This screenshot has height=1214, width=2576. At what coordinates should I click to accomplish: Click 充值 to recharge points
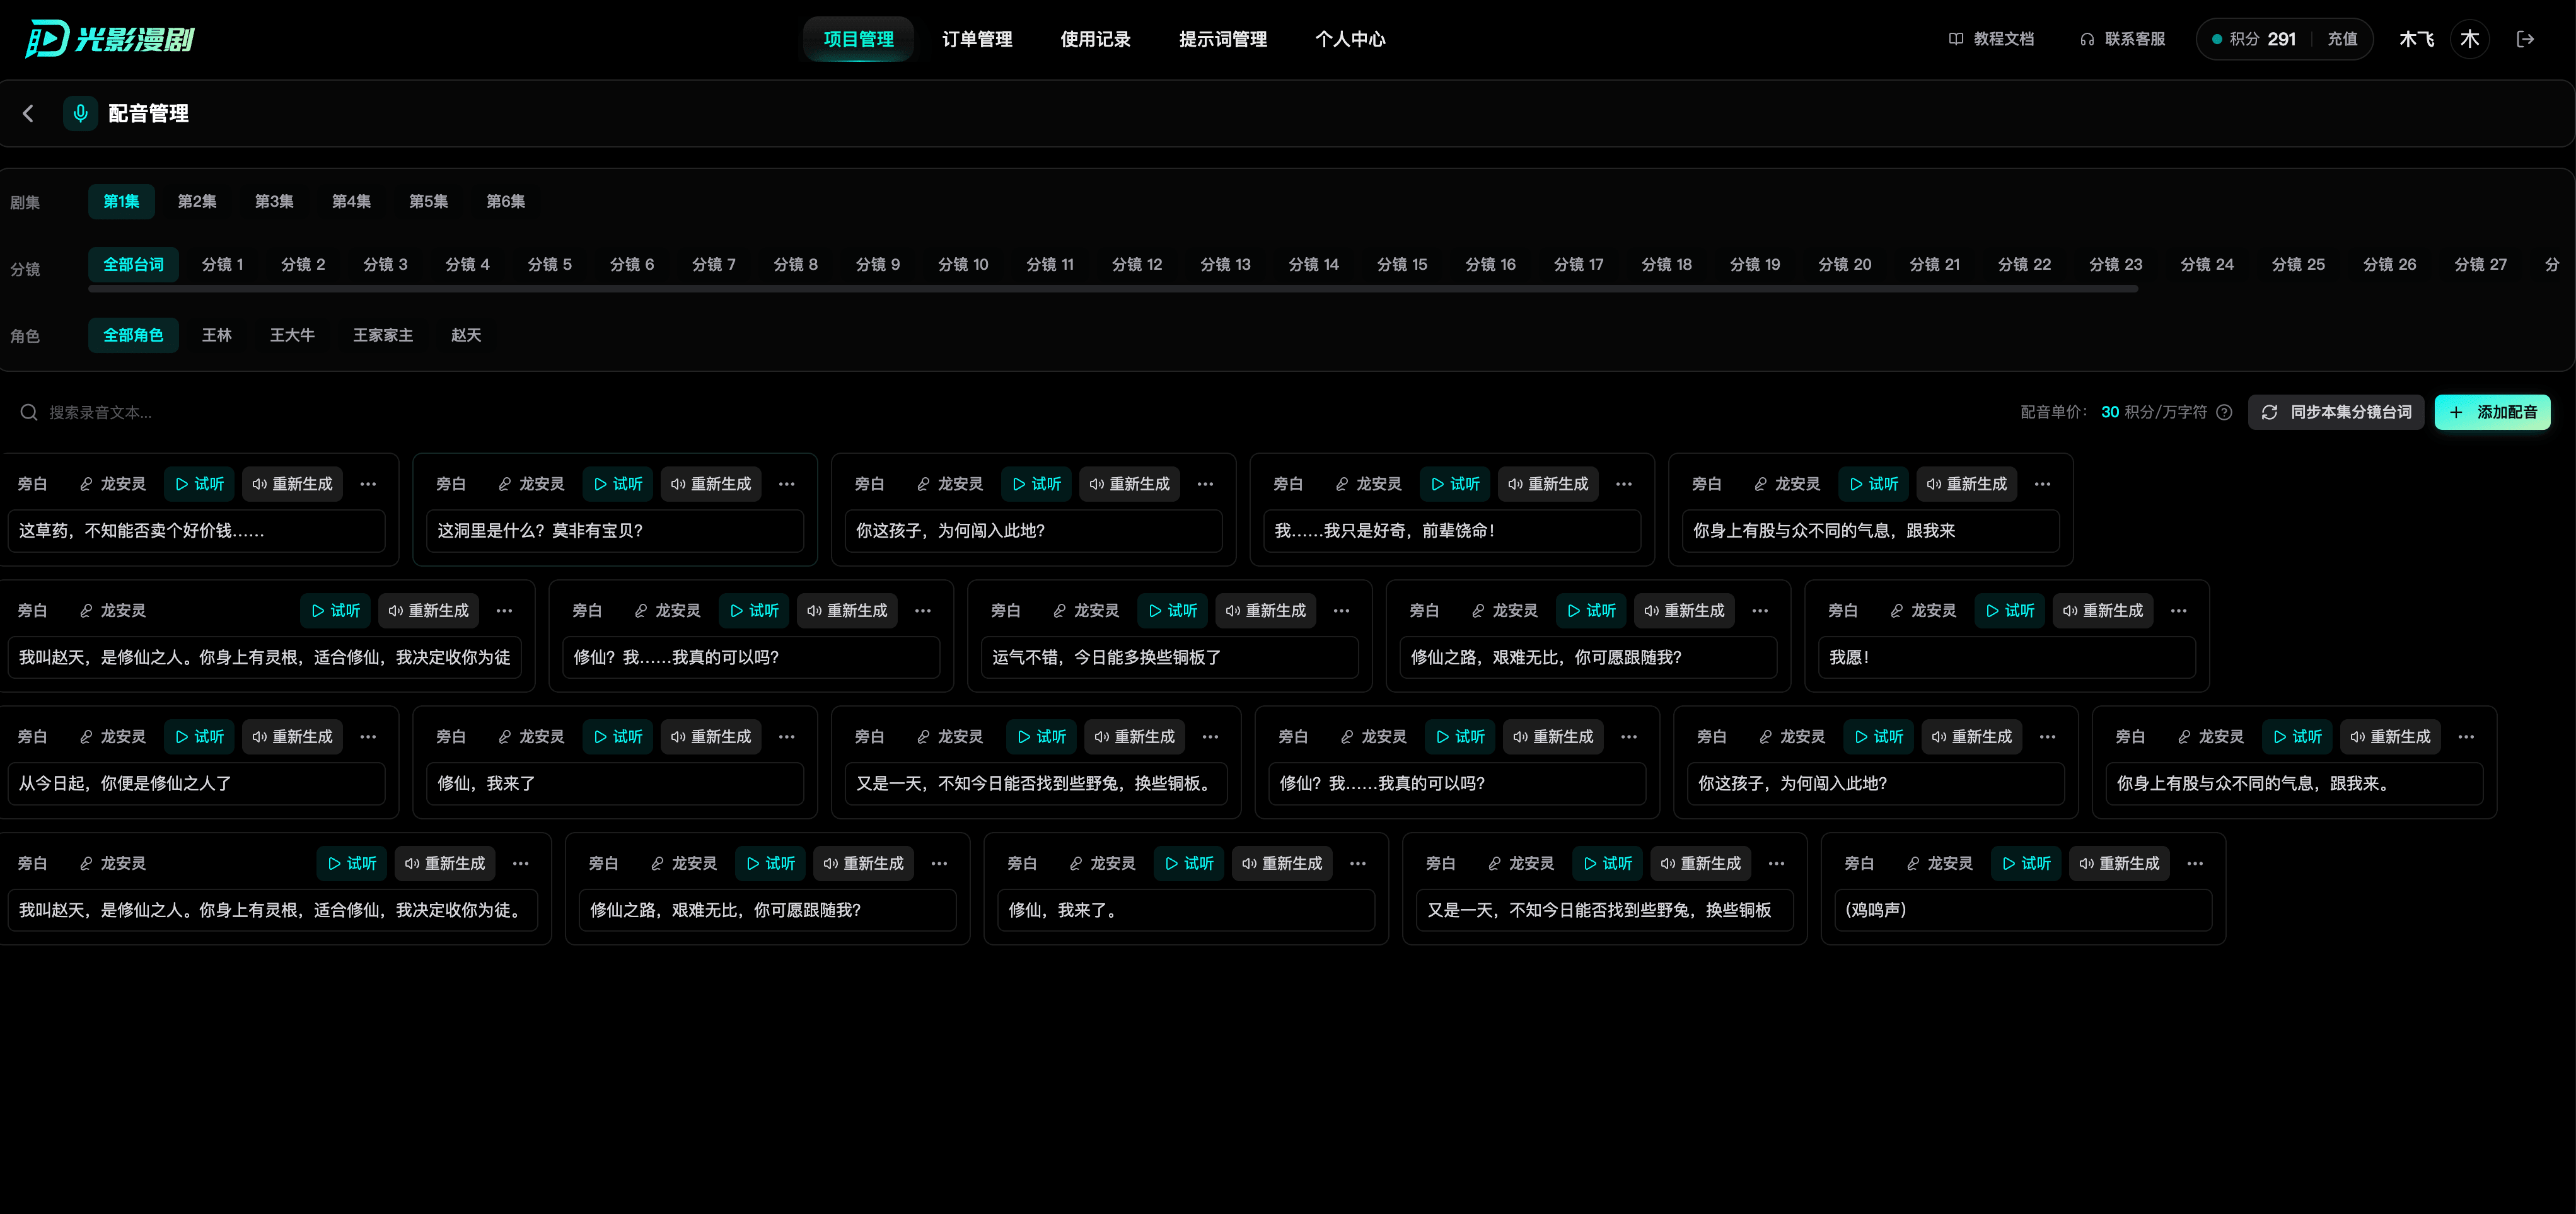tap(2342, 39)
